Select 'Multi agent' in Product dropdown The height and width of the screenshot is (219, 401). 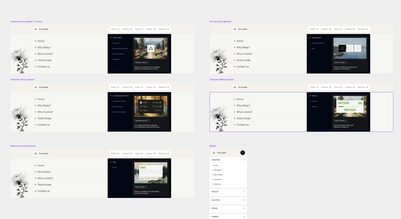point(116,43)
